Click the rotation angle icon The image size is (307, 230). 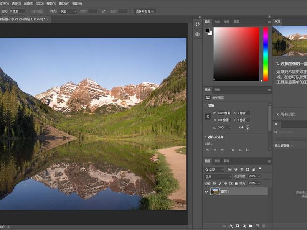tap(214, 127)
